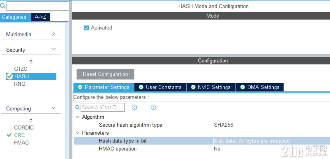Switch to the NVIC Settings tab
The image size is (330, 159).
[x=211, y=87]
